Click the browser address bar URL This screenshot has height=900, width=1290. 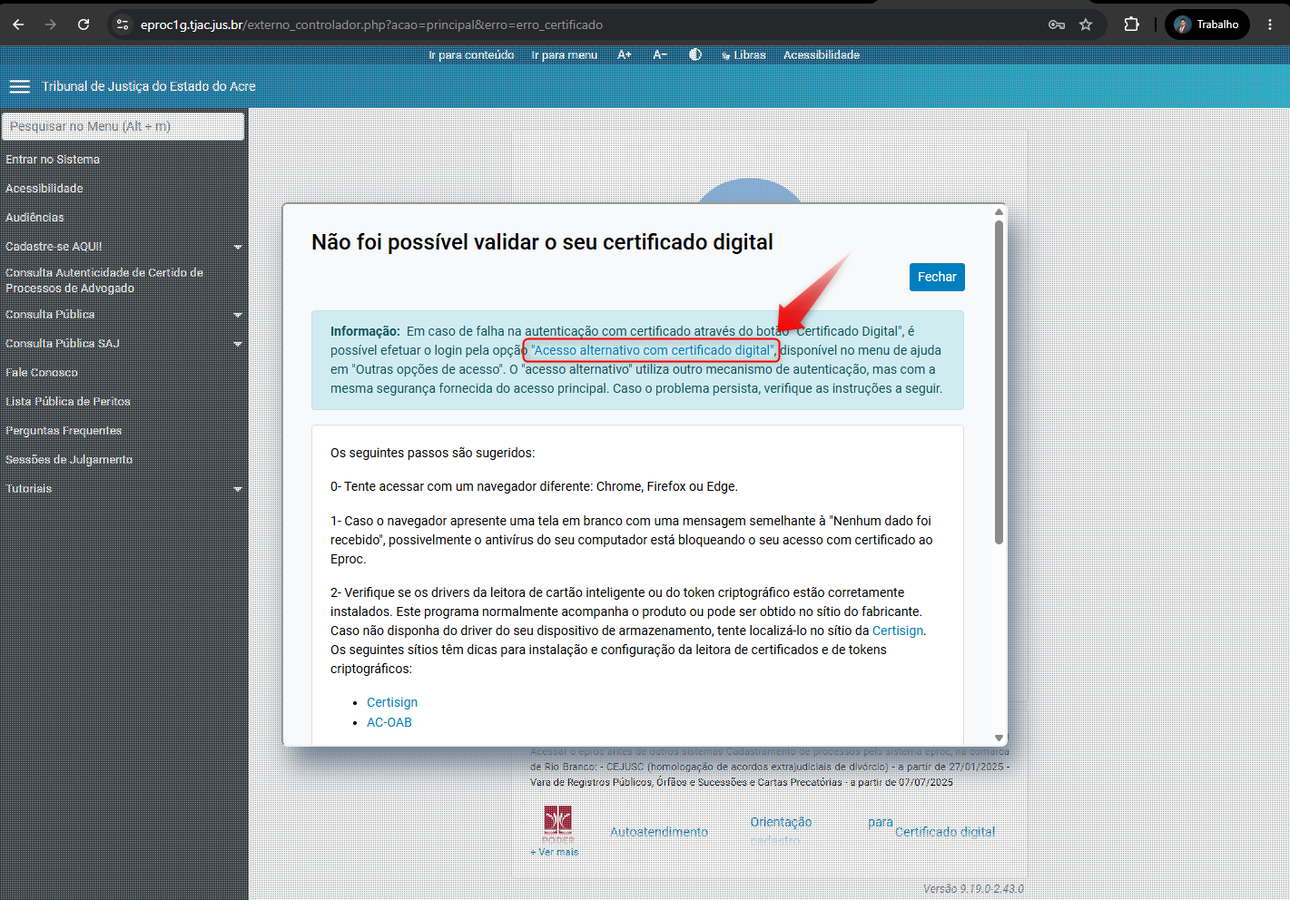(371, 24)
